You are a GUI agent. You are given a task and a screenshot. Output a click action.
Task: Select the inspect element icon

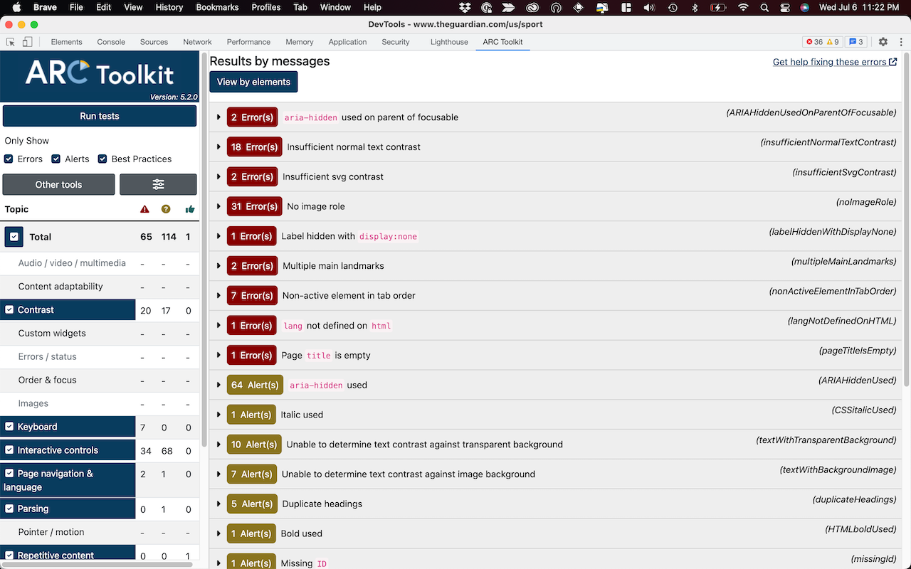pyautogui.click(x=11, y=42)
